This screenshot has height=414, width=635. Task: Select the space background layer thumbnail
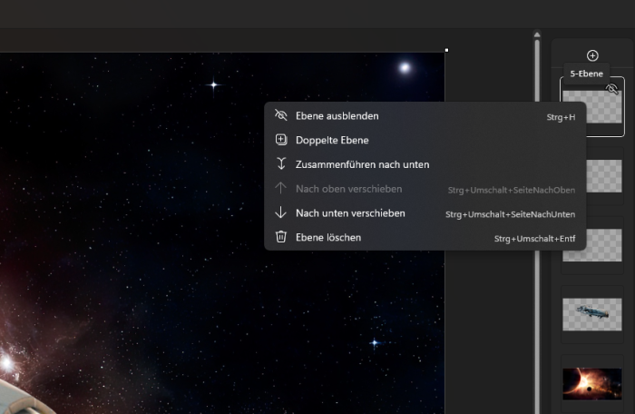592,382
